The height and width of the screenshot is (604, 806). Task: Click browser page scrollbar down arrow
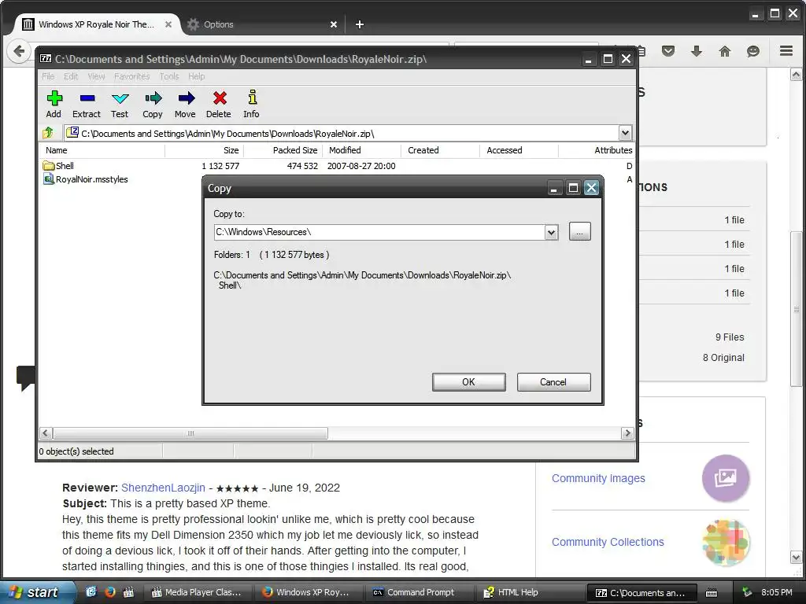[796, 558]
